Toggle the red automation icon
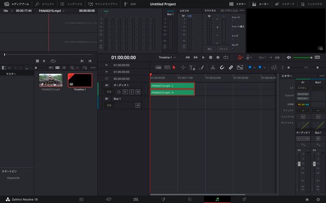This screenshot has width=326, height=203. point(240,57)
